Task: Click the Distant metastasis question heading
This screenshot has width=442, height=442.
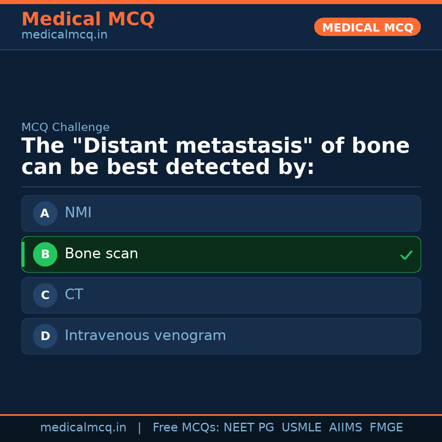Action: (x=215, y=157)
